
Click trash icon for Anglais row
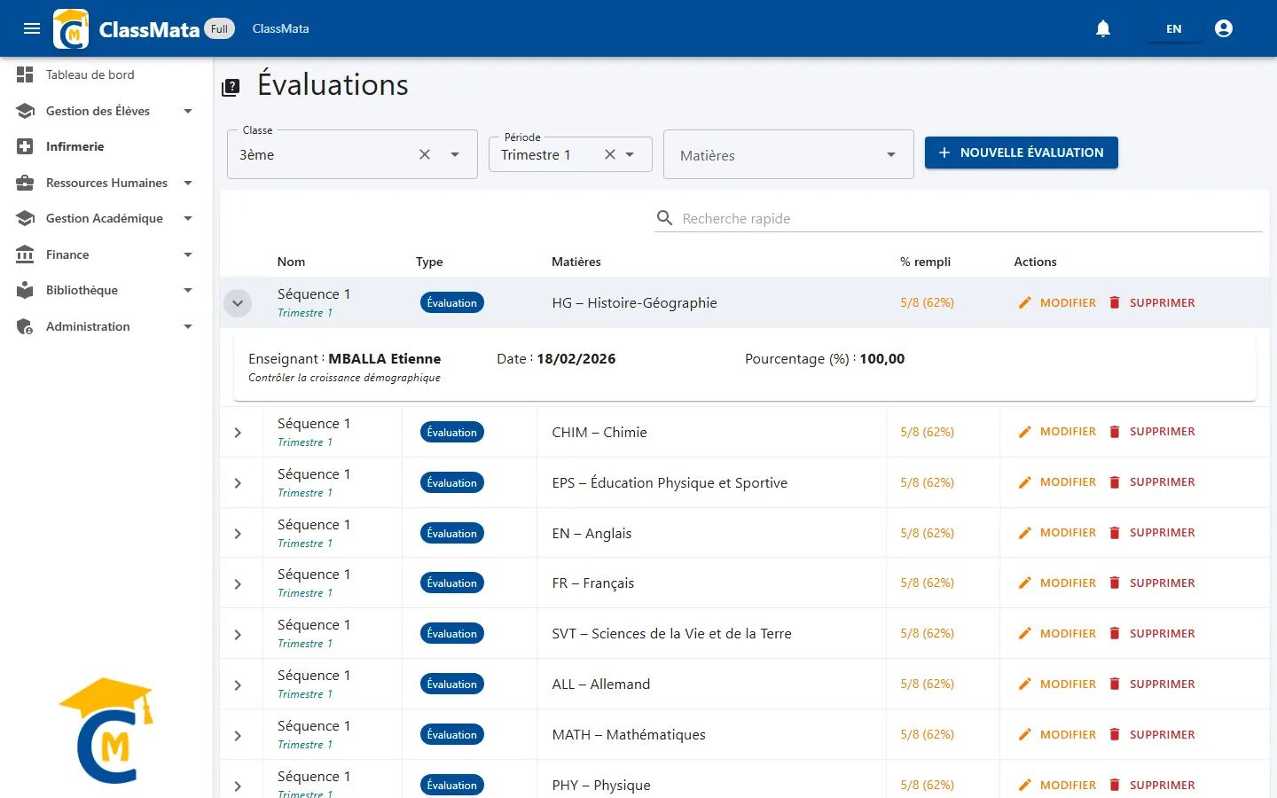(x=1115, y=533)
